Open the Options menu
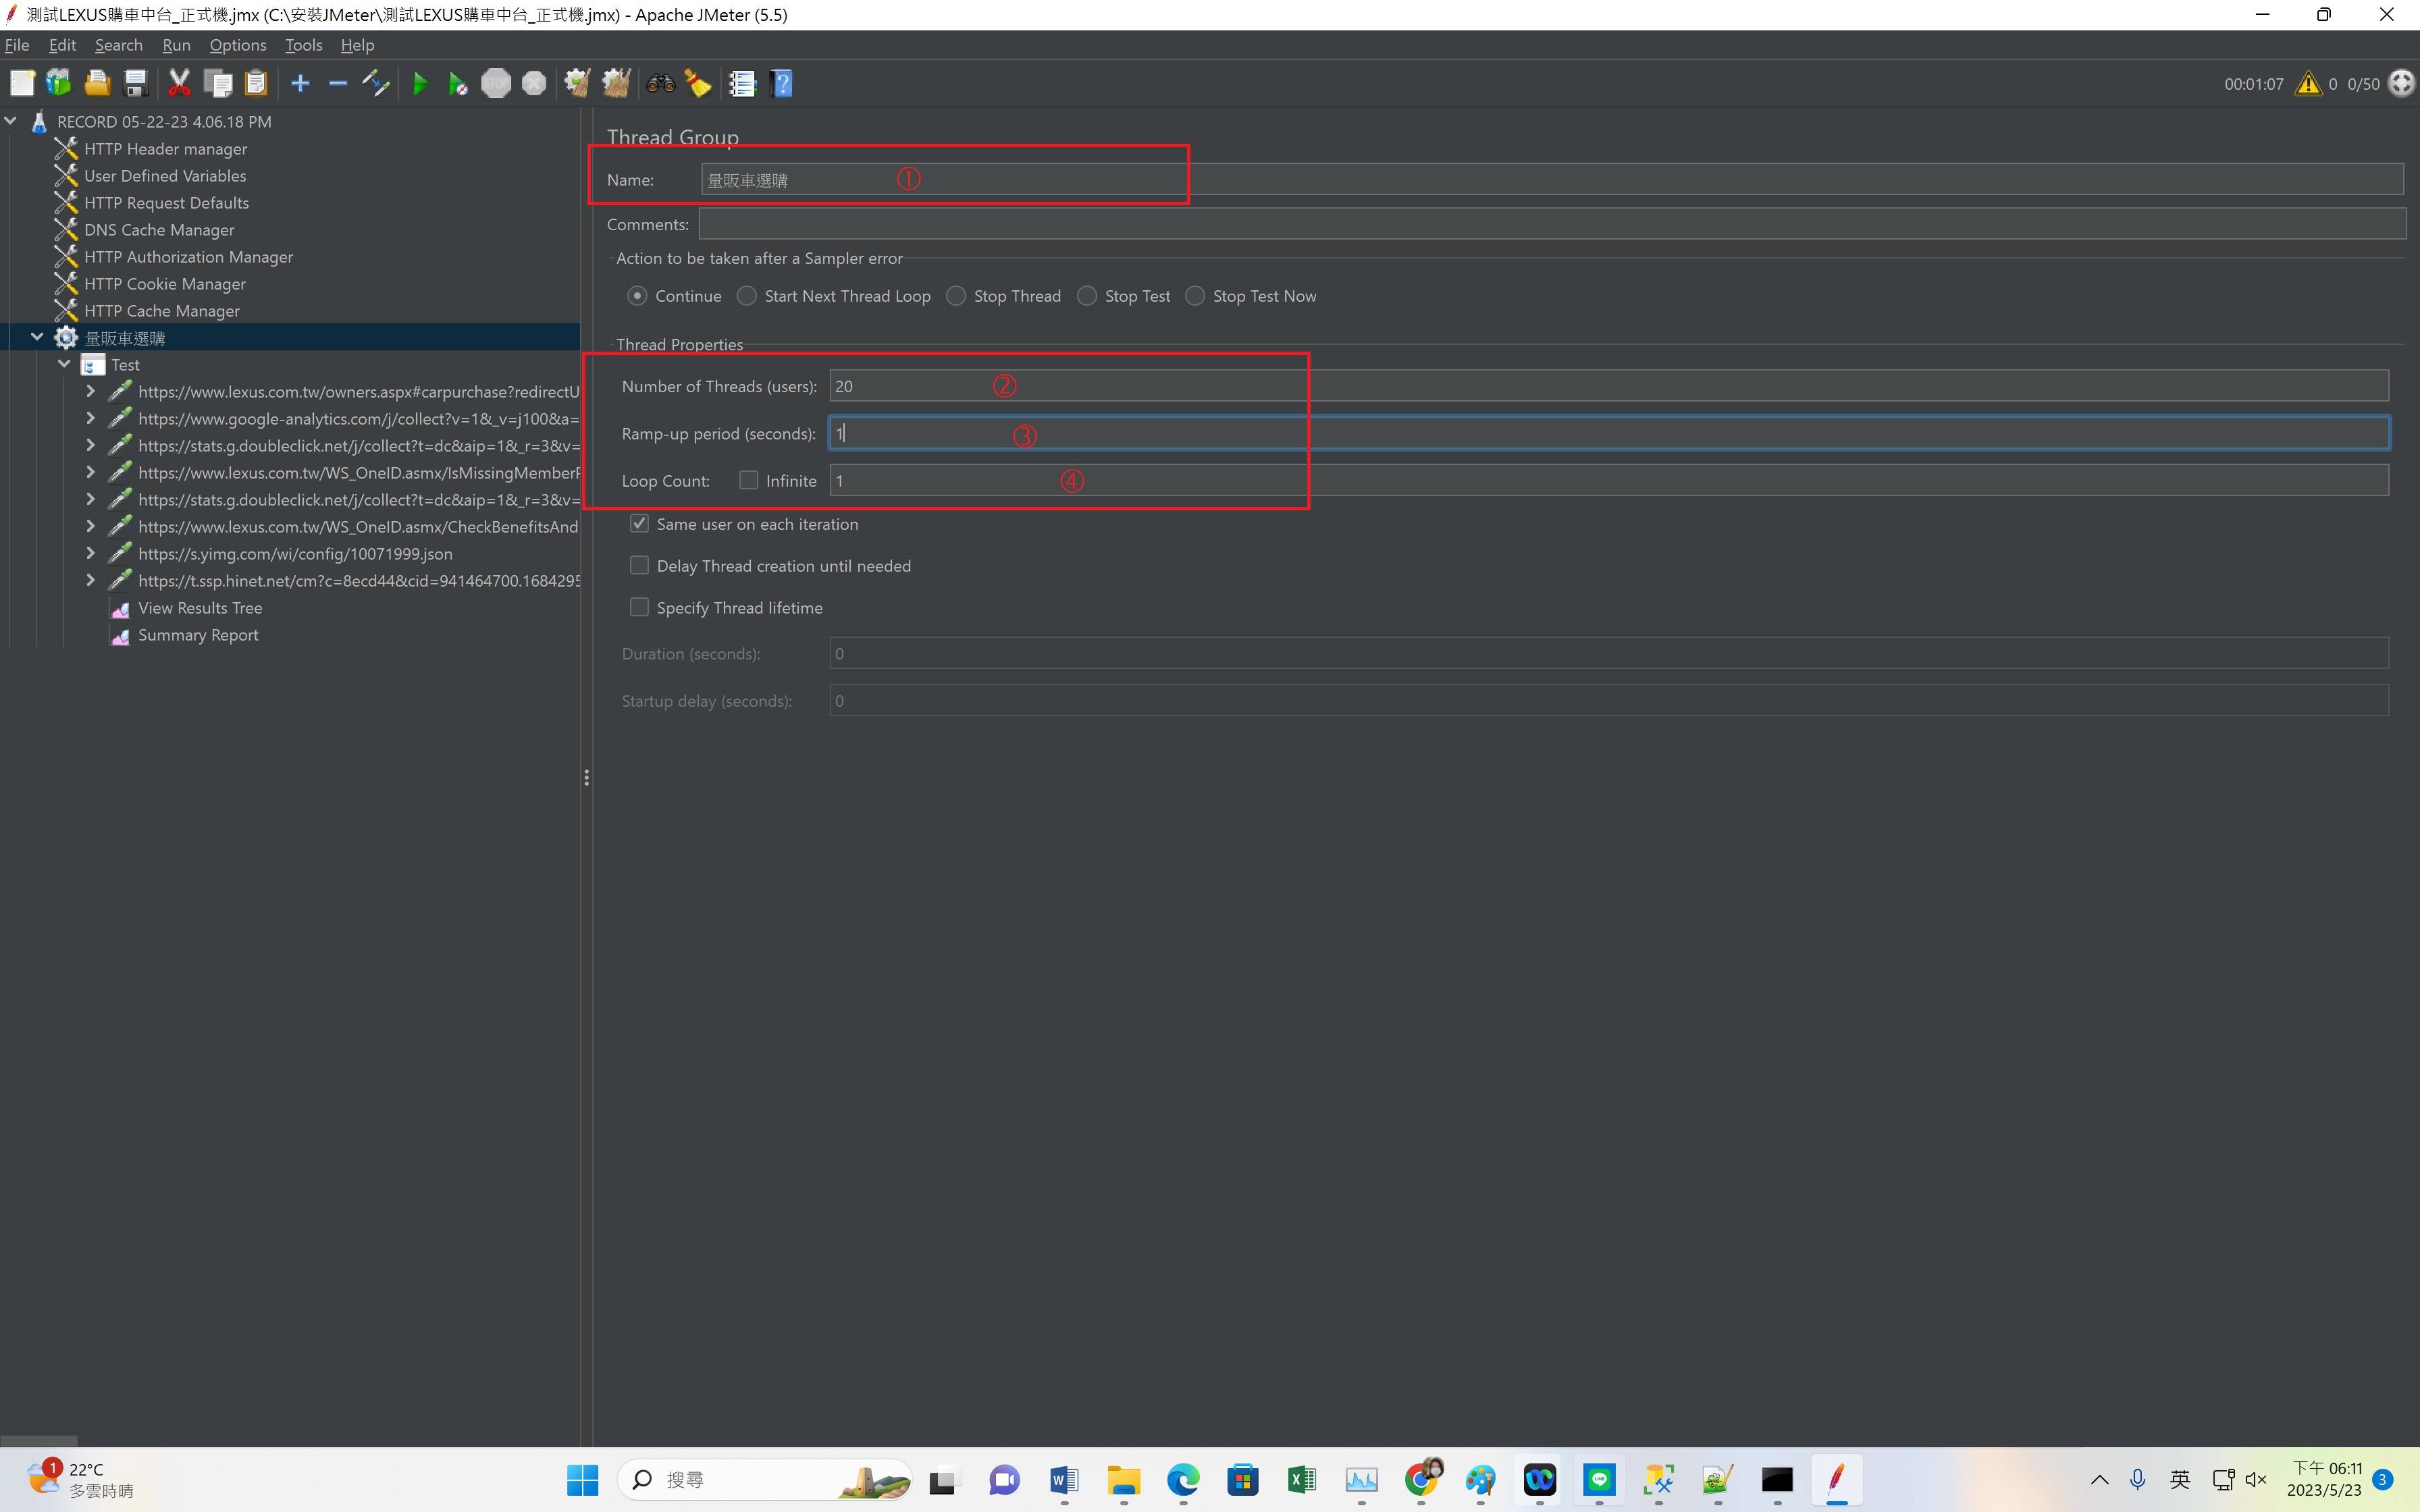Viewport: 2420px width, 1512px height. [x=238, y=45]
